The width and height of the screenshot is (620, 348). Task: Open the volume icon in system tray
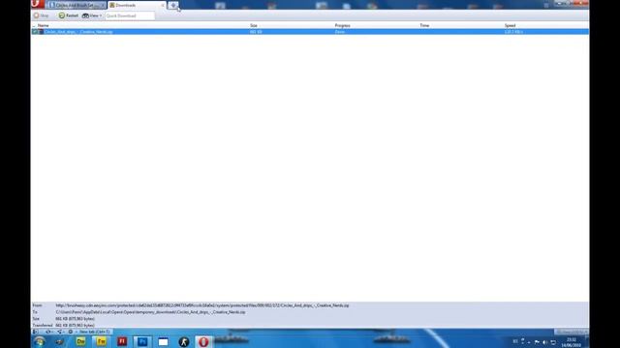[544, 342]
